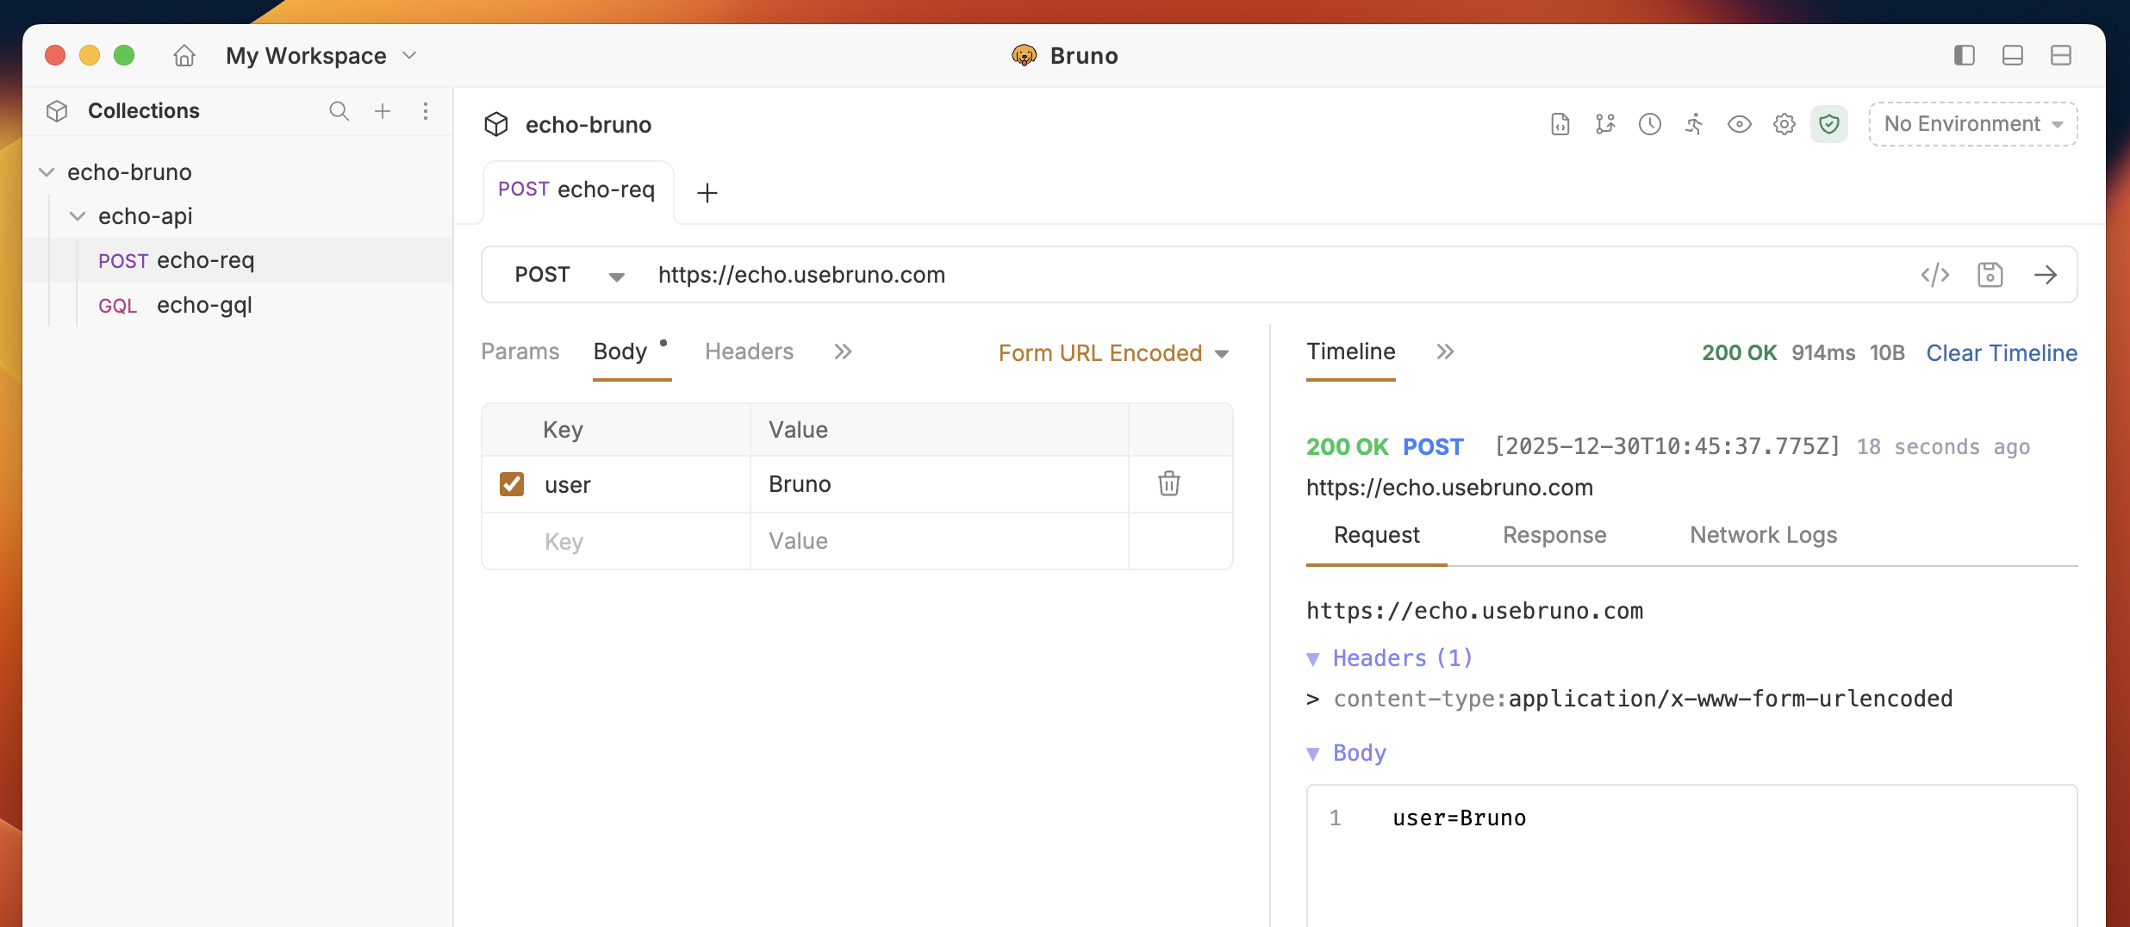This screenshot has height=927, width=2130.
Task: Save the request using the save icon
Action: [1990, 274]
